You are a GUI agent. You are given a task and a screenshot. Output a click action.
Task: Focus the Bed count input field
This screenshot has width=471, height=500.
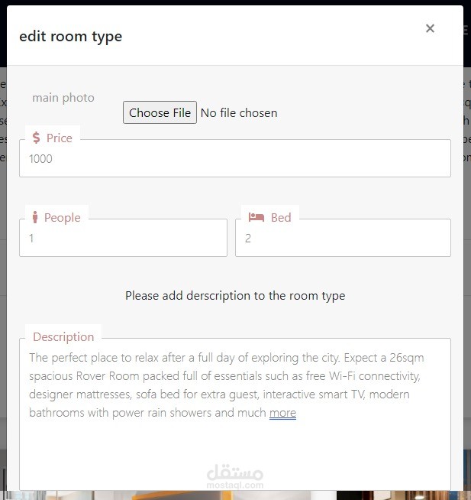(x=343, y=239)
